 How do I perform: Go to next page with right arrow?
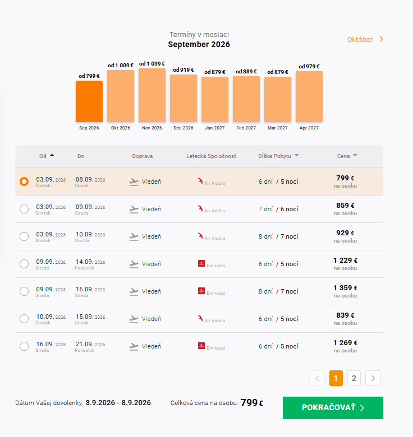373,378
